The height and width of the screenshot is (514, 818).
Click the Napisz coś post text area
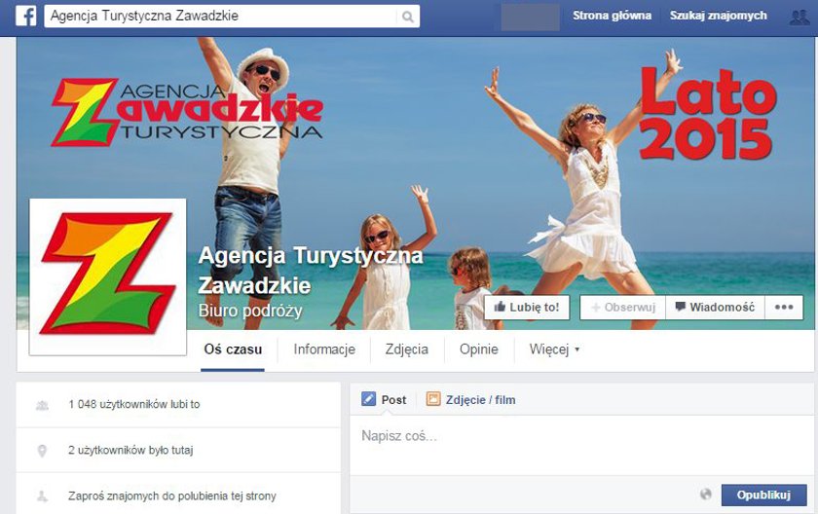581,445
